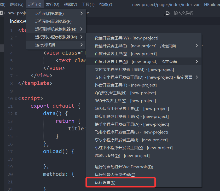Run QQ开发者工具(N) - [new-project]
Viewport: 220px width, 191px height.
pyautogui.click(x=144, y=93)
